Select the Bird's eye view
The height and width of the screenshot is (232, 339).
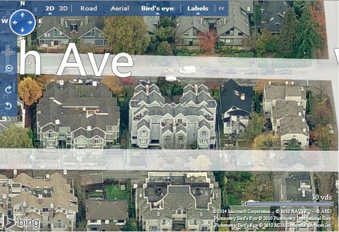click(x=157, y=9)
